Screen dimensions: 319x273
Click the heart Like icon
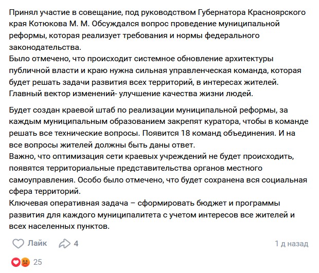pyautogui.click(x=18, y=243)
